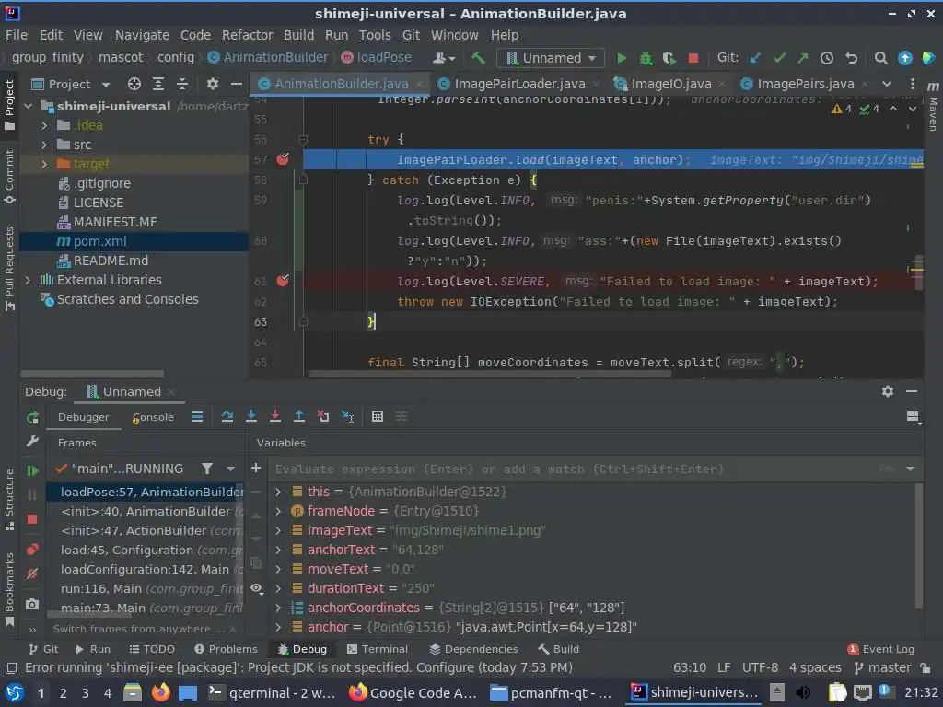Viewport: 943px width, 707px height.
Task: Open the Problems tool window
Action: [x=226, y=649]
